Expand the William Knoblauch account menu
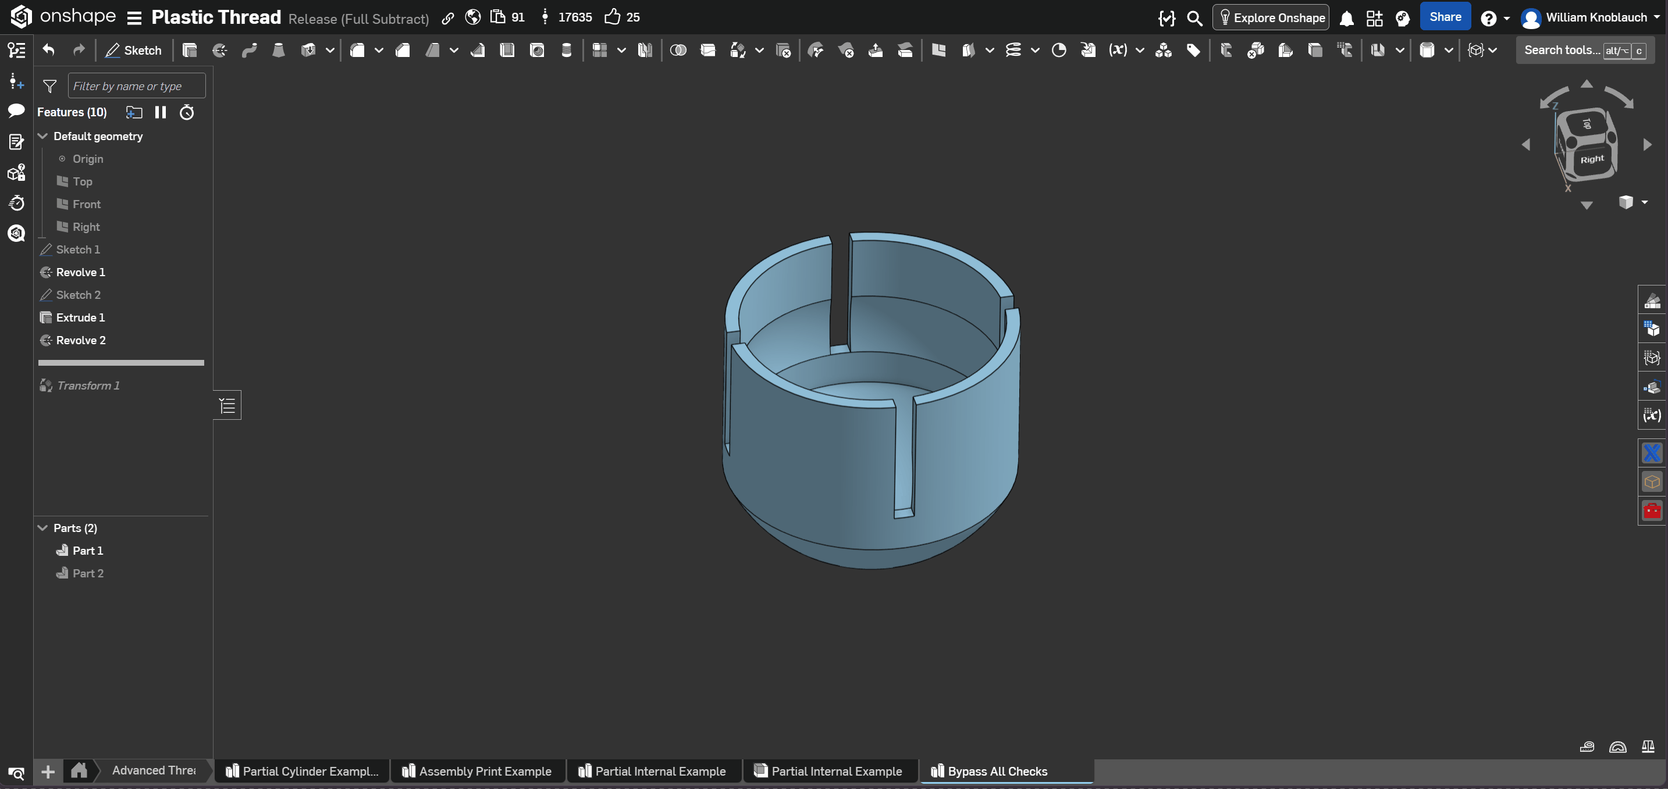 point(1589,17)
